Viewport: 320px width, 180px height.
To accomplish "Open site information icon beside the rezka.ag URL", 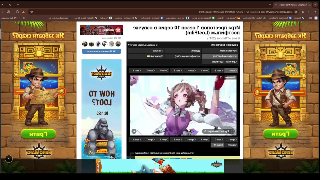I will click(x=296, y=12).
